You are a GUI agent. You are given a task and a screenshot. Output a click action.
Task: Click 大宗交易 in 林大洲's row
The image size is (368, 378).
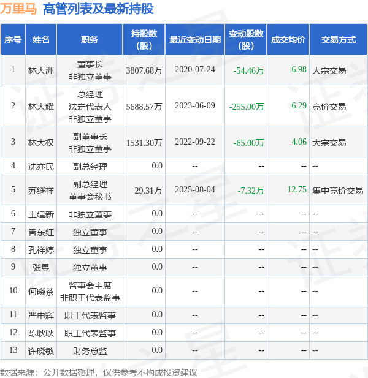coord(329,70)
